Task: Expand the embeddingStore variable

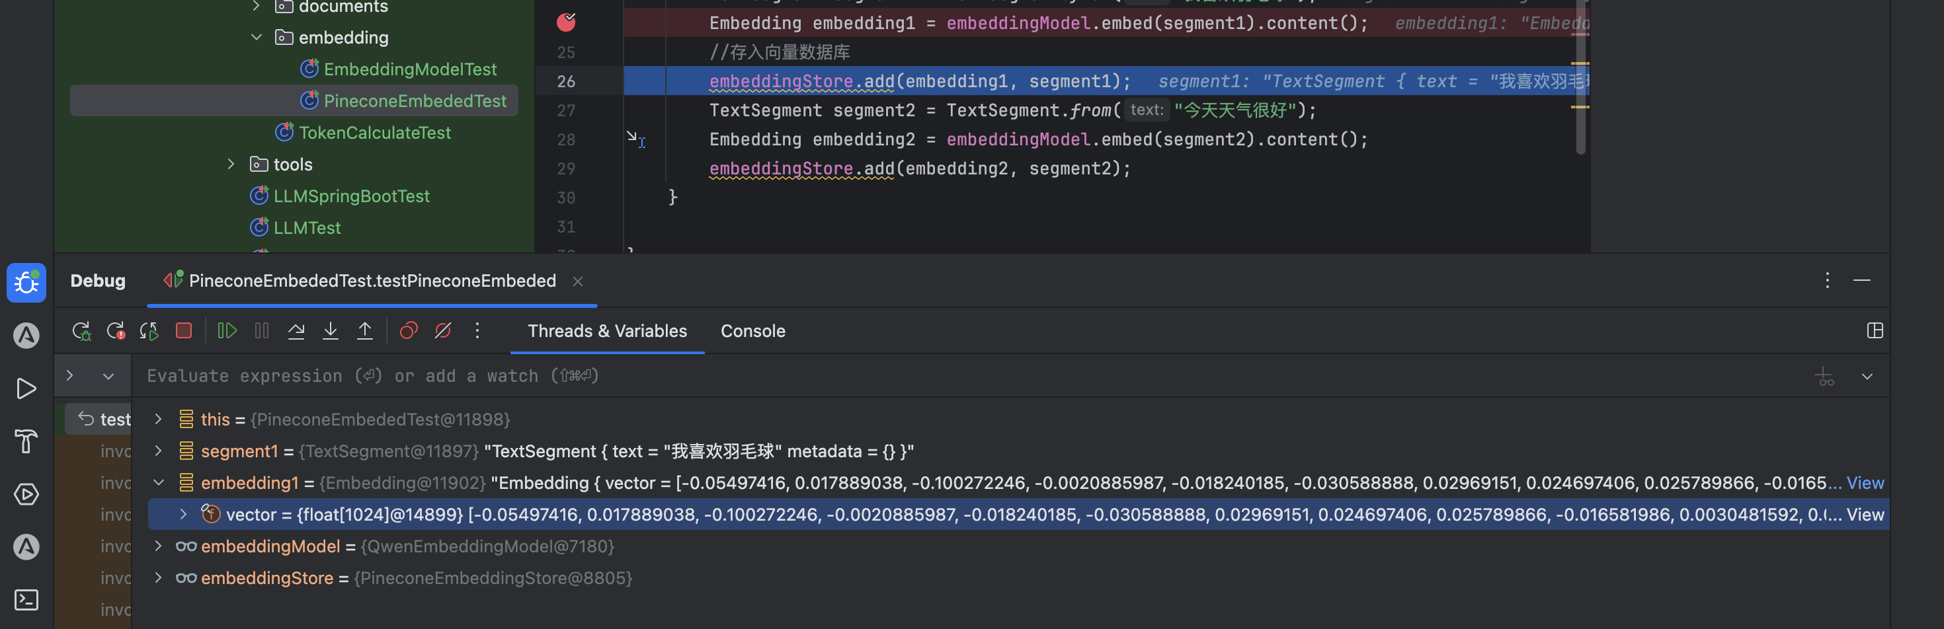Action: pos(159,577)
